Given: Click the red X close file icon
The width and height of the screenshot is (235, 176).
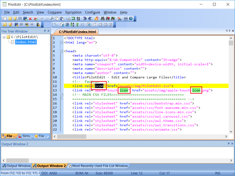Looking at the screenshot, I should click(30, 18).
